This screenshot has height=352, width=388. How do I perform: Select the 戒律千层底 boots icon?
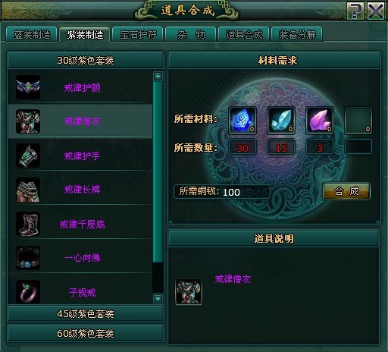pyautogui.click(x=28, y=224)
